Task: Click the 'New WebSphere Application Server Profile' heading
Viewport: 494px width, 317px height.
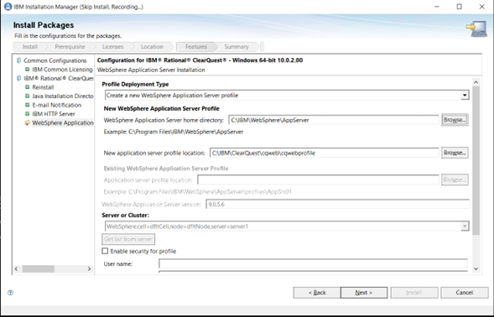Action: (x=162, y=108)
